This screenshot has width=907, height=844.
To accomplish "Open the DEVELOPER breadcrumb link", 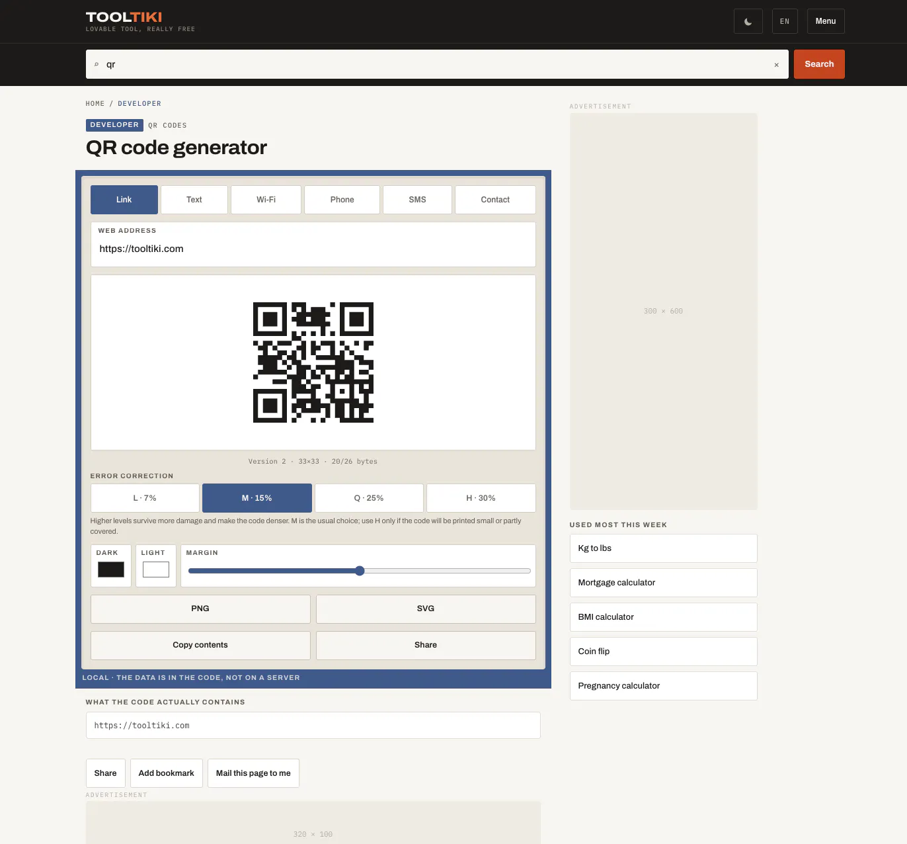I will pyautogui.click(x=139, y=104).
